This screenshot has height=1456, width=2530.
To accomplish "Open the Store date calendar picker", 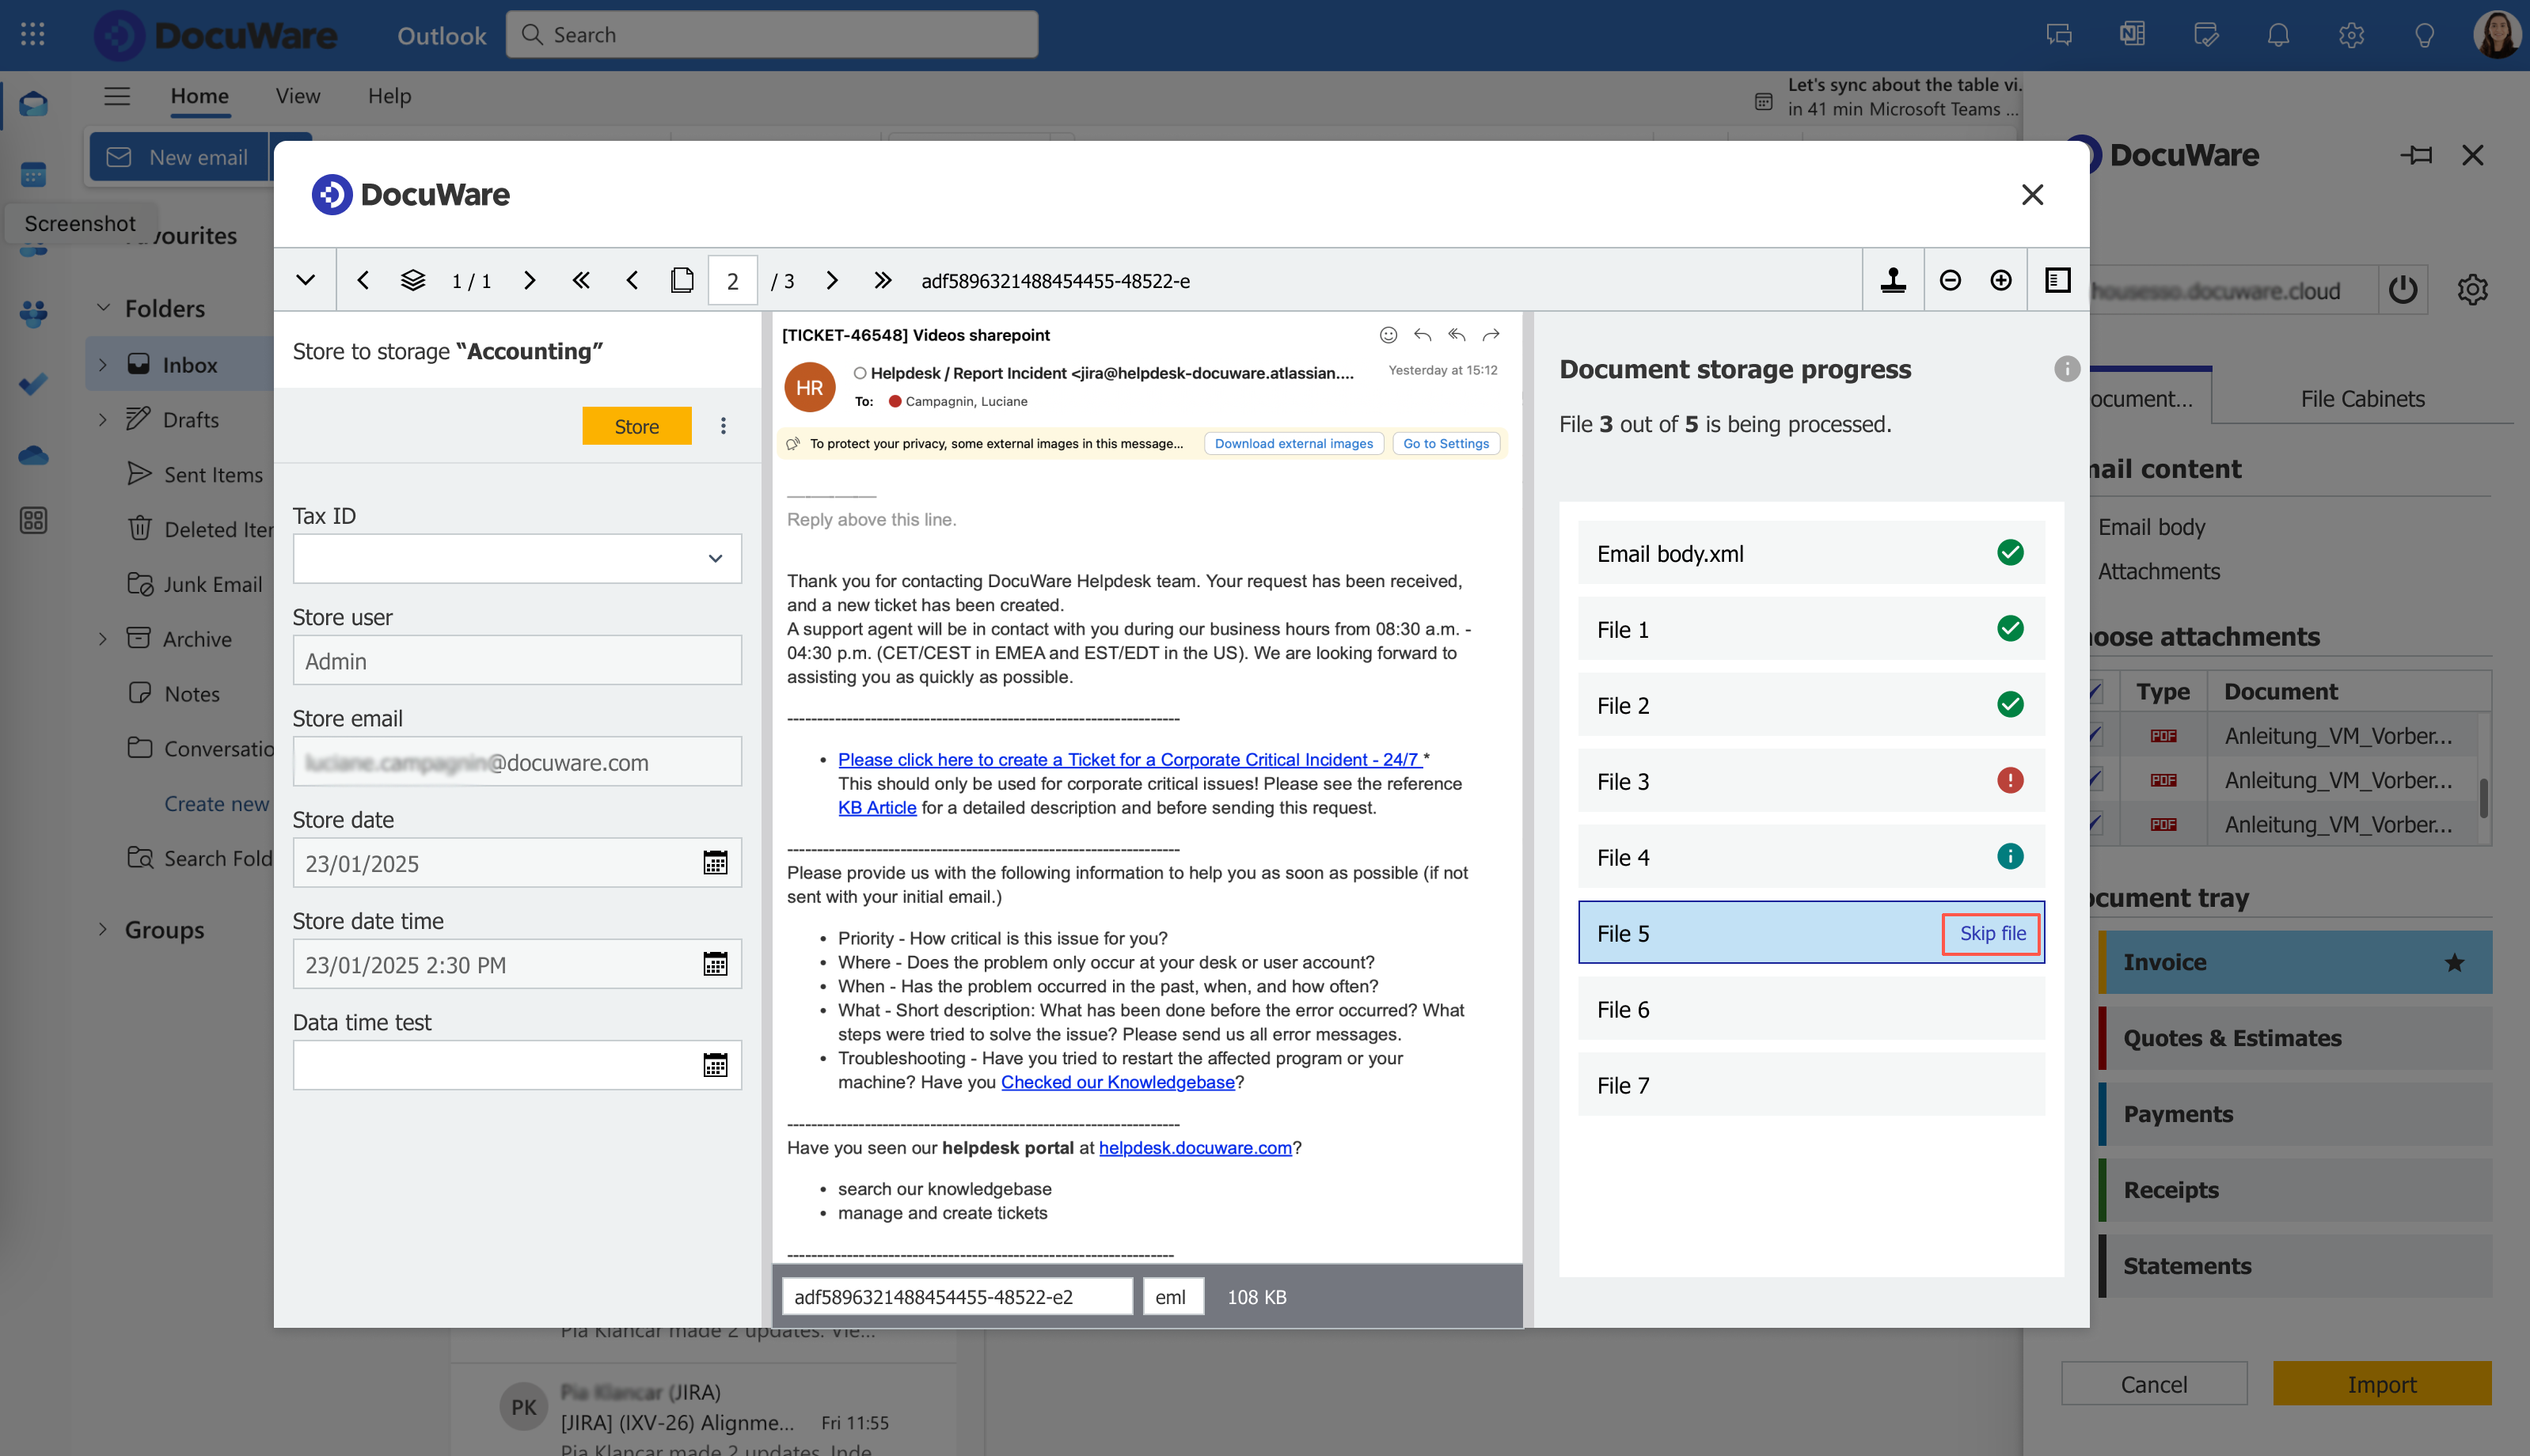I will pyautogui.click(x=716, y=862).
